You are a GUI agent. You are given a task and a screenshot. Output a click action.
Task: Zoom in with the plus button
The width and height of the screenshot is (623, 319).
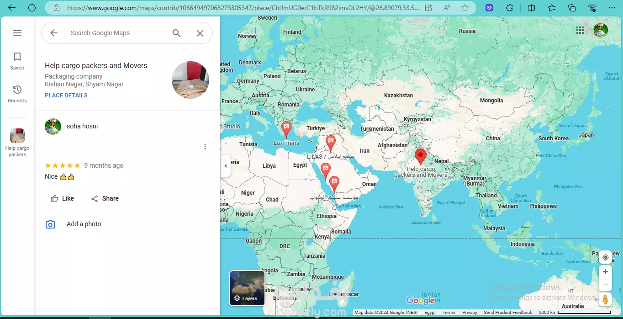point(606,272)
